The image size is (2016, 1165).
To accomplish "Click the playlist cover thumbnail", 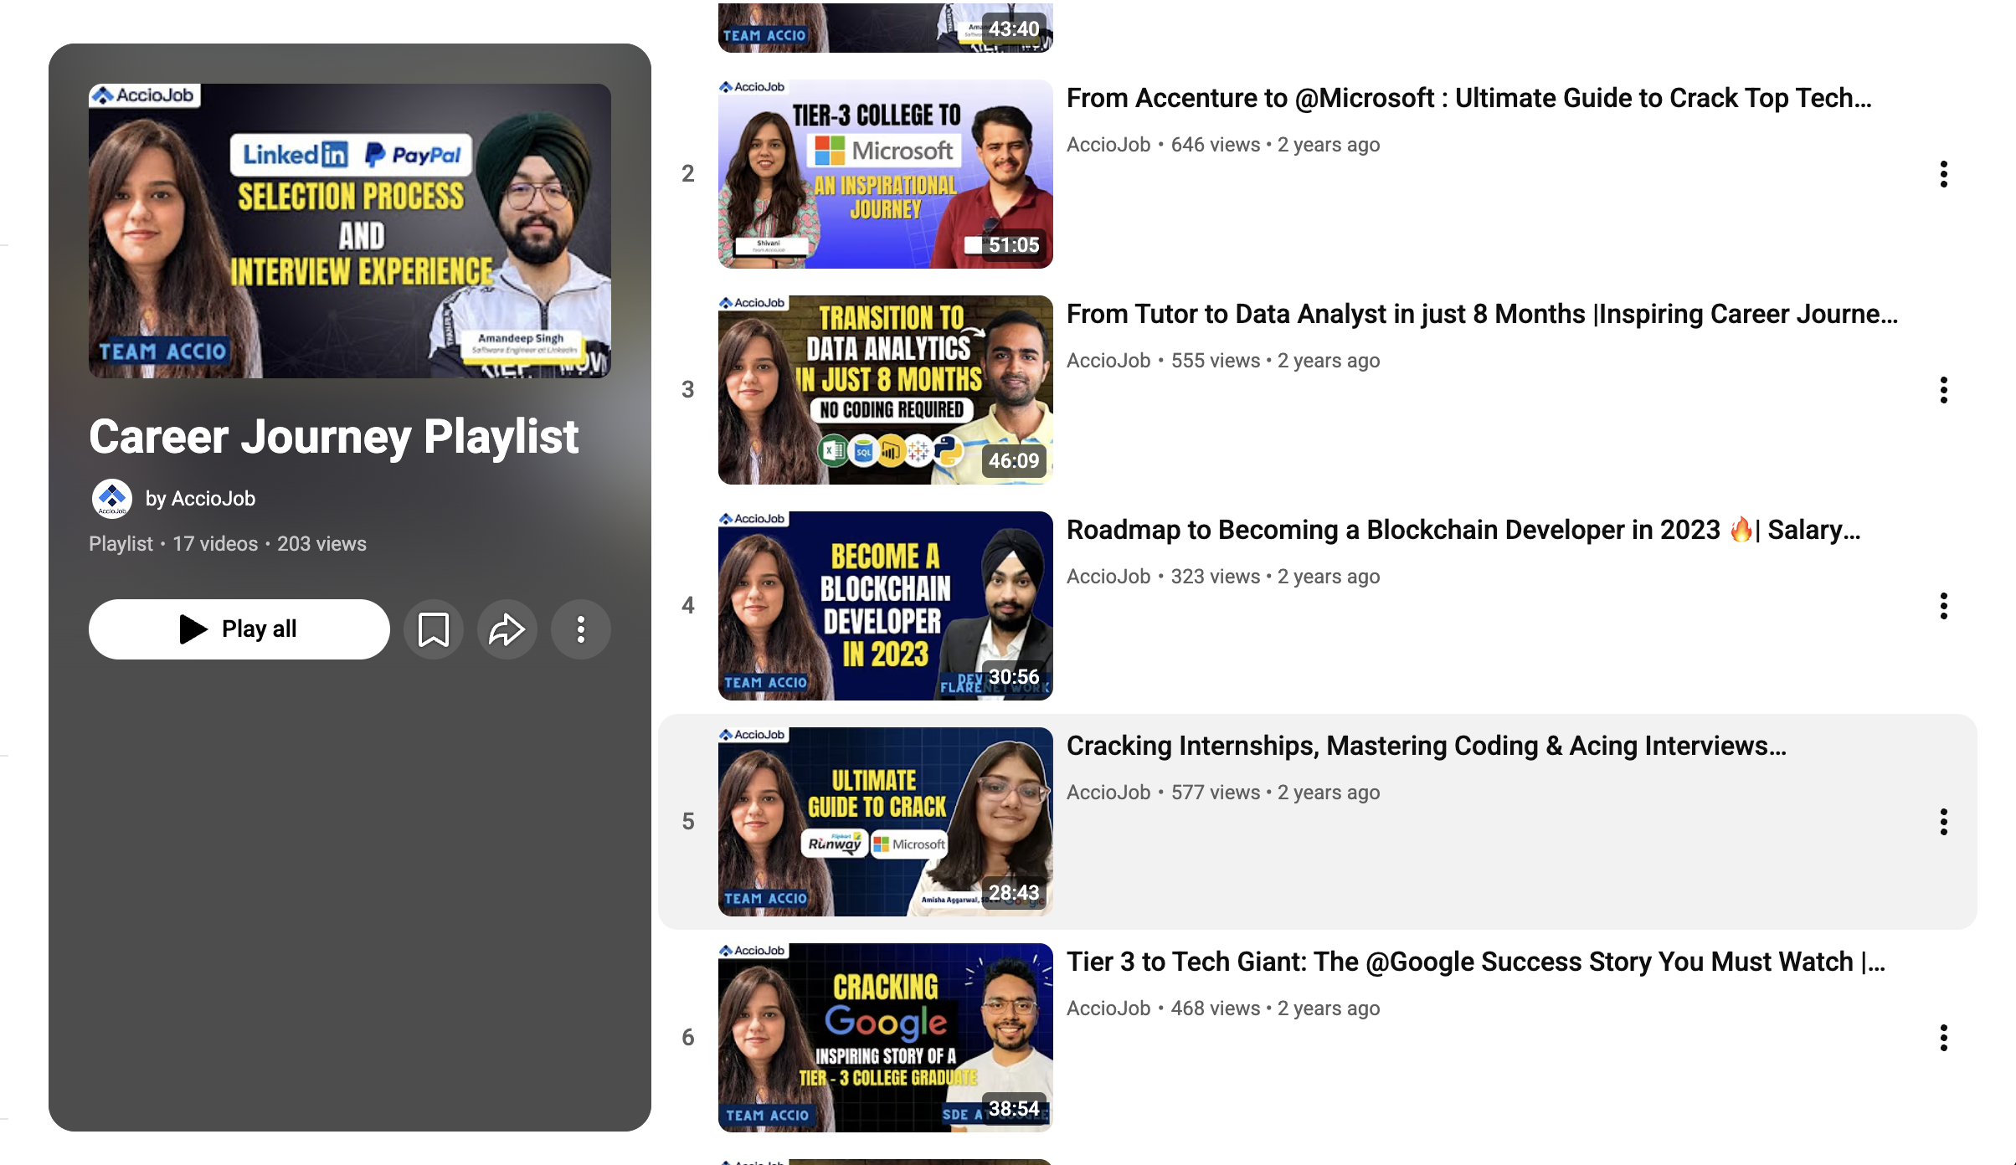I will (x=349, y=230).
